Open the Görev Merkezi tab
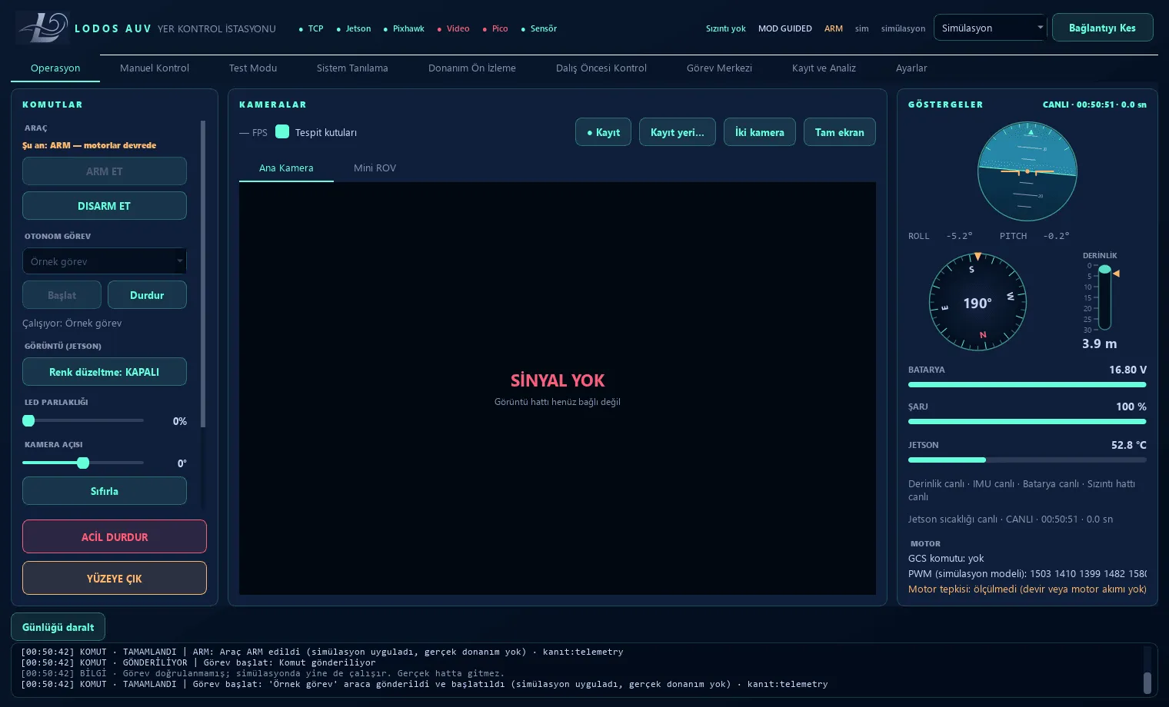Viewport: 1169px width, 707px height. coord(719,68)
